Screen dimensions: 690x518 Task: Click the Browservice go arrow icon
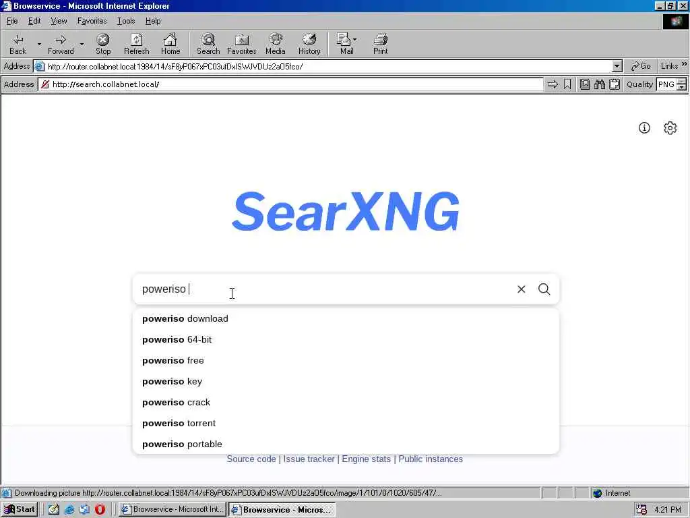coord(553,84)
